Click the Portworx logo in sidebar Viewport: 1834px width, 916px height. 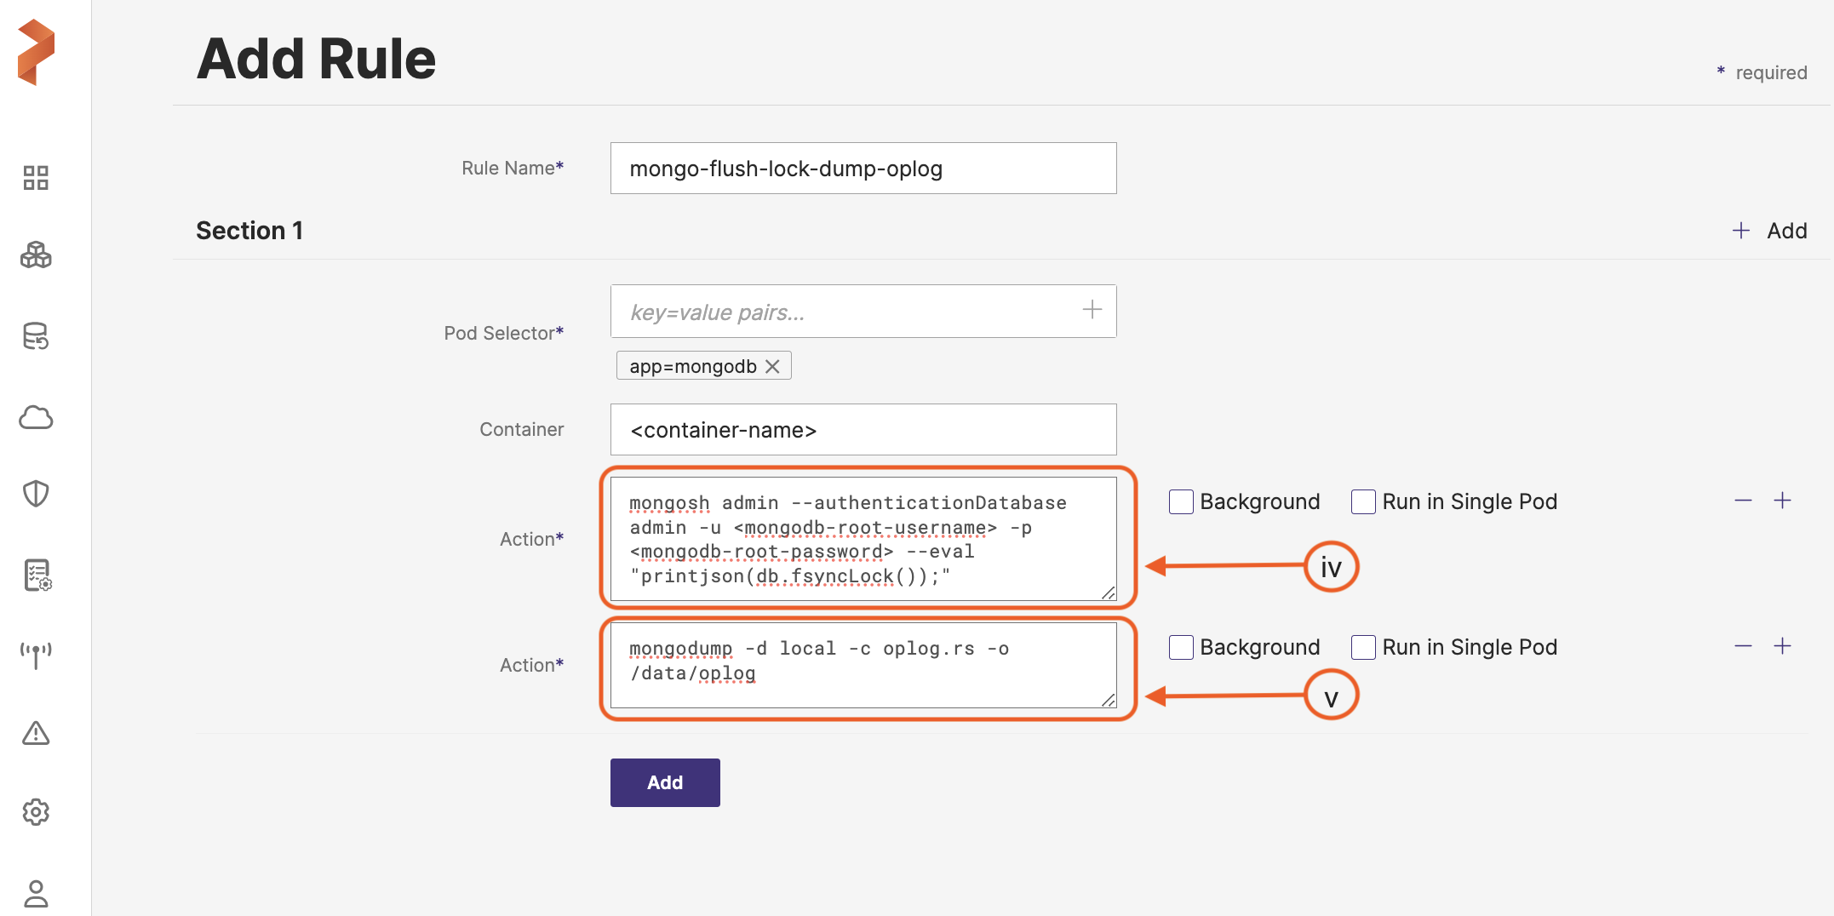point(36,53)
